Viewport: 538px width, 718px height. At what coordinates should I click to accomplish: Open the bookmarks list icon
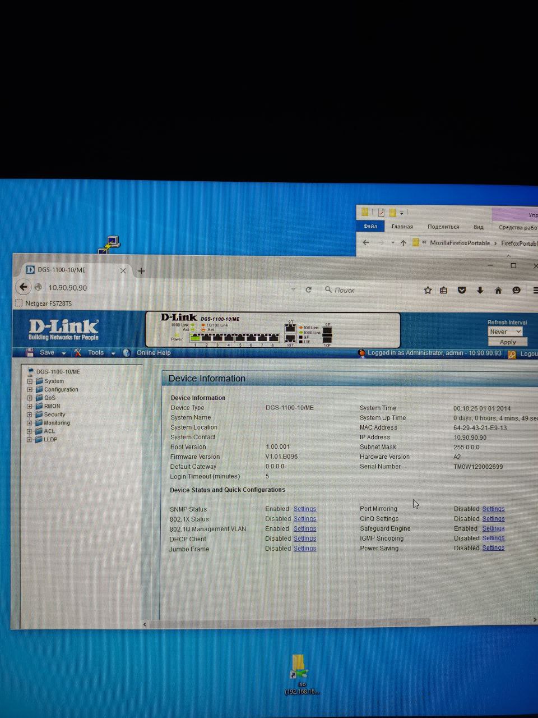point(444,290)
